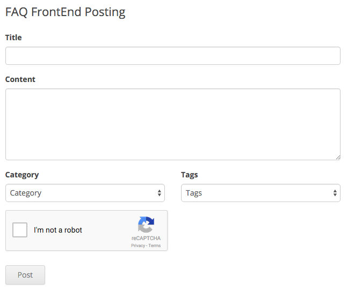The image size is (347, 291).
Task: Check the I'm not a robot checkbox
Action: tap(20, 230)
